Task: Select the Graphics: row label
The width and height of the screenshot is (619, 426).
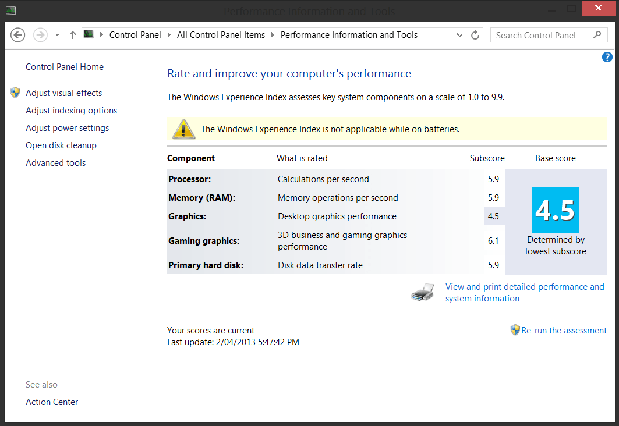Action: [x=187, y=216]
